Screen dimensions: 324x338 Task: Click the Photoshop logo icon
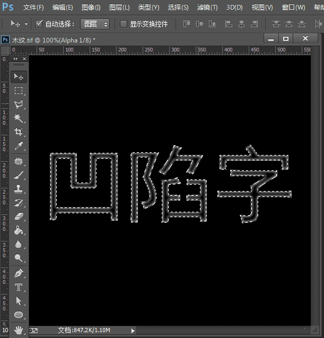click(x=8, y=7)
